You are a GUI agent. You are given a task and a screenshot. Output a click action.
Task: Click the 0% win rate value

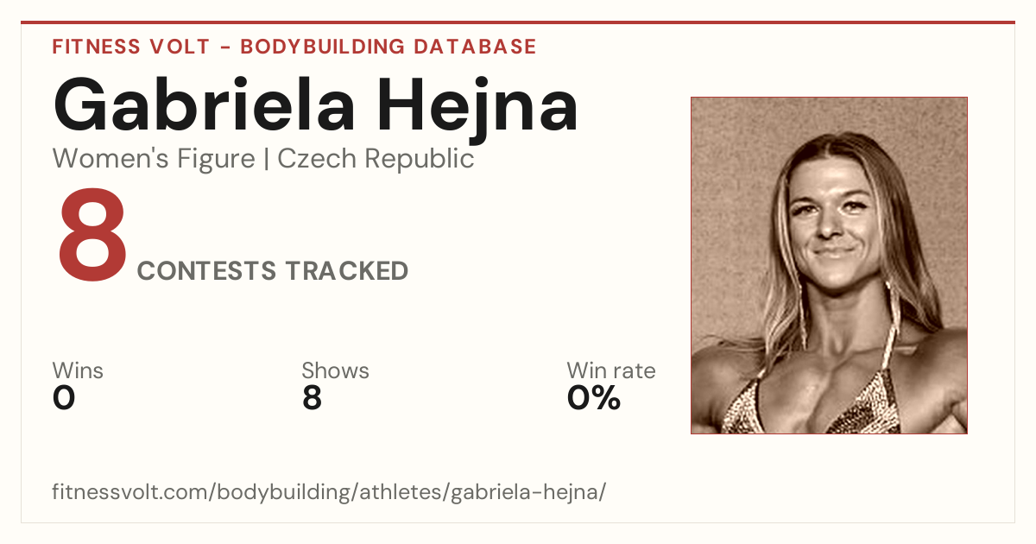click(x=594, y=398)
